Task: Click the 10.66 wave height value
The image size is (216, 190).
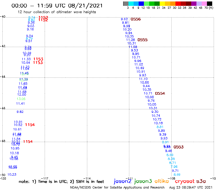Action: 144,82
